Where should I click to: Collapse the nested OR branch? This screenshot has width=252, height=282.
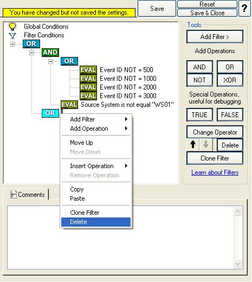[50, 61]
